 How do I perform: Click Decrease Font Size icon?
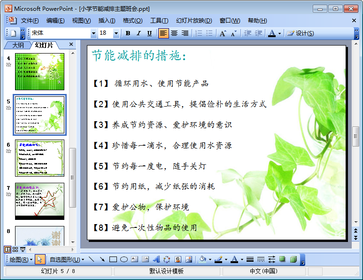[x=233, y=33]
